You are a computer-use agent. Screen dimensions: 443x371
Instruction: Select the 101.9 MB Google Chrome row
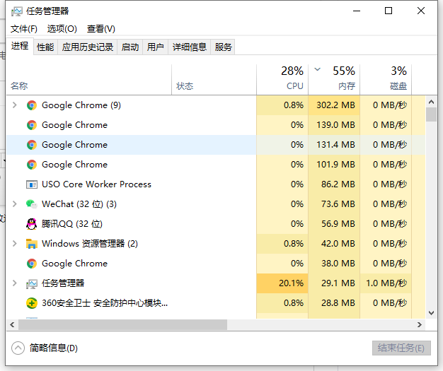[x=142, y=165]
